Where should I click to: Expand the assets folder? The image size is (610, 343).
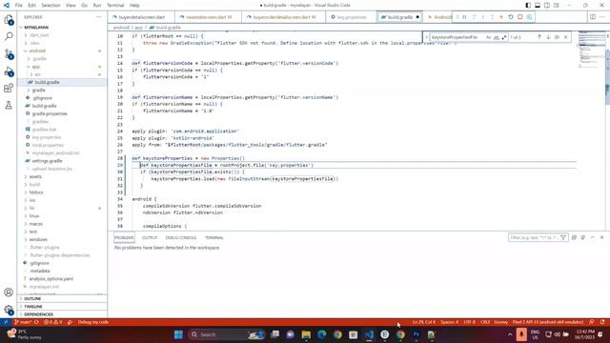pos(35,176)
